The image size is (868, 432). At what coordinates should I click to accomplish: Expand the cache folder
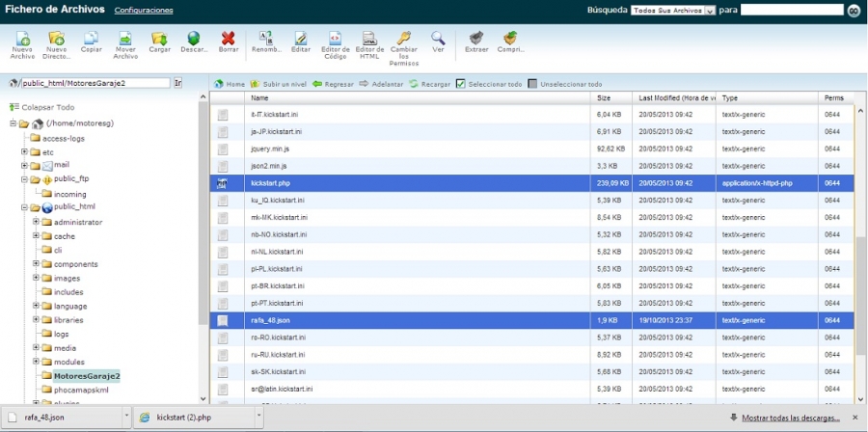click(36, 235)
